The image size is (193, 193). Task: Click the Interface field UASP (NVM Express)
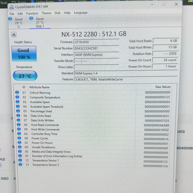96,55
